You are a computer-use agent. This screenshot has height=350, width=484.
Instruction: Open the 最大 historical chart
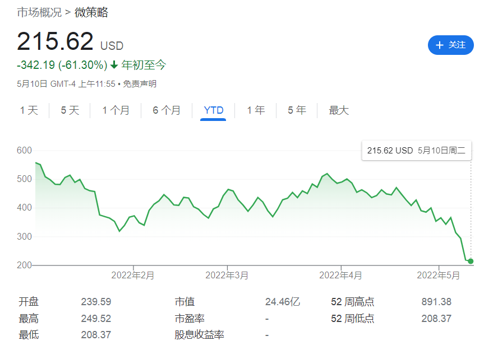(x=339, y=110)
